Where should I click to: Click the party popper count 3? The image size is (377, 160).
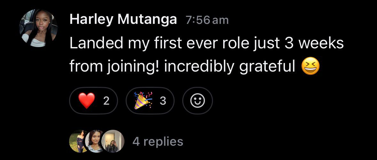(163, 101)
